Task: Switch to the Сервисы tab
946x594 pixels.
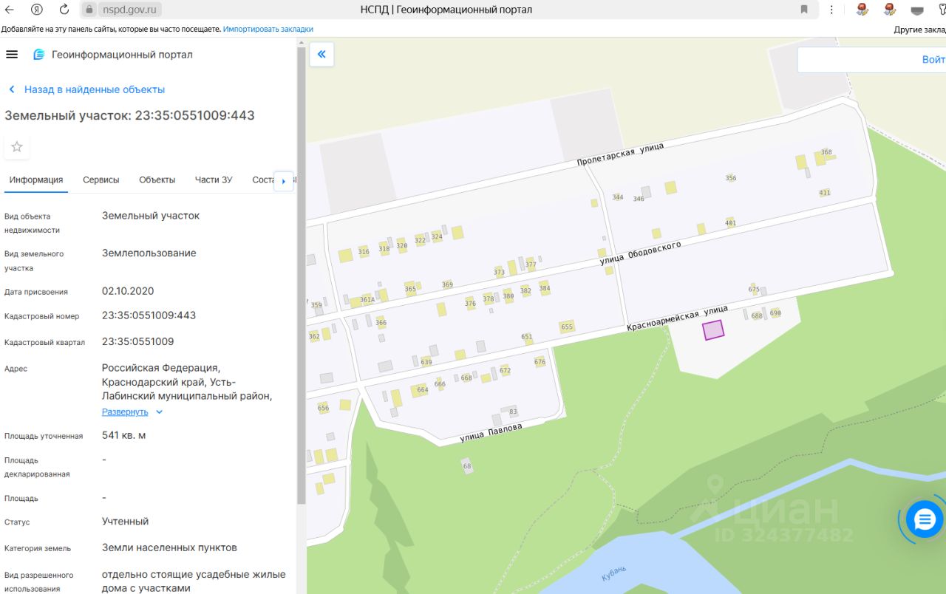Action: click(101, 180)
